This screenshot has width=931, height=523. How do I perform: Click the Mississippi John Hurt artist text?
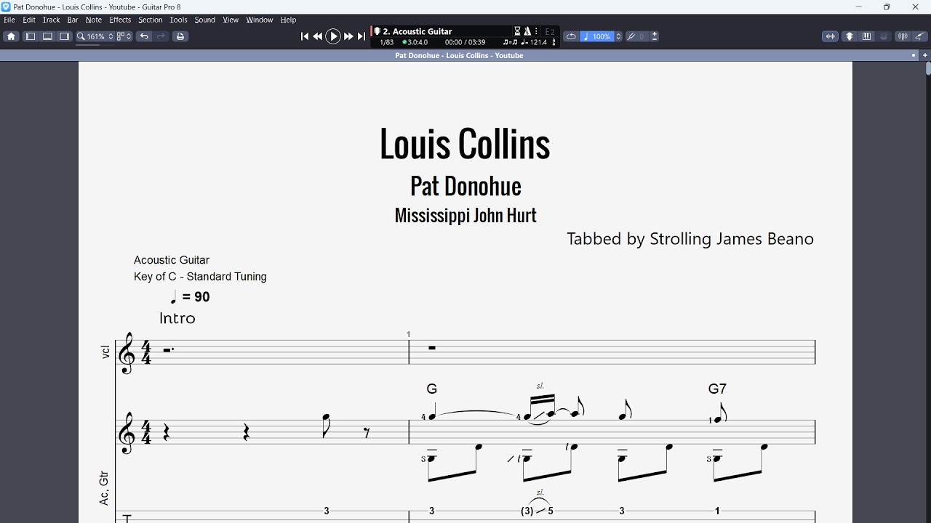pyautogui.click(x=465, y=216)
